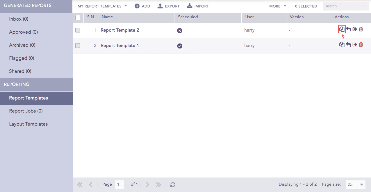Toggle the select-all checkbox in header
This screenshot has height=192, width=371.
coord(78,17)
